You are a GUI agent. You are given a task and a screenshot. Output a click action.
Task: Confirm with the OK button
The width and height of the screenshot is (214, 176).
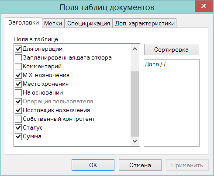point(93,165)
